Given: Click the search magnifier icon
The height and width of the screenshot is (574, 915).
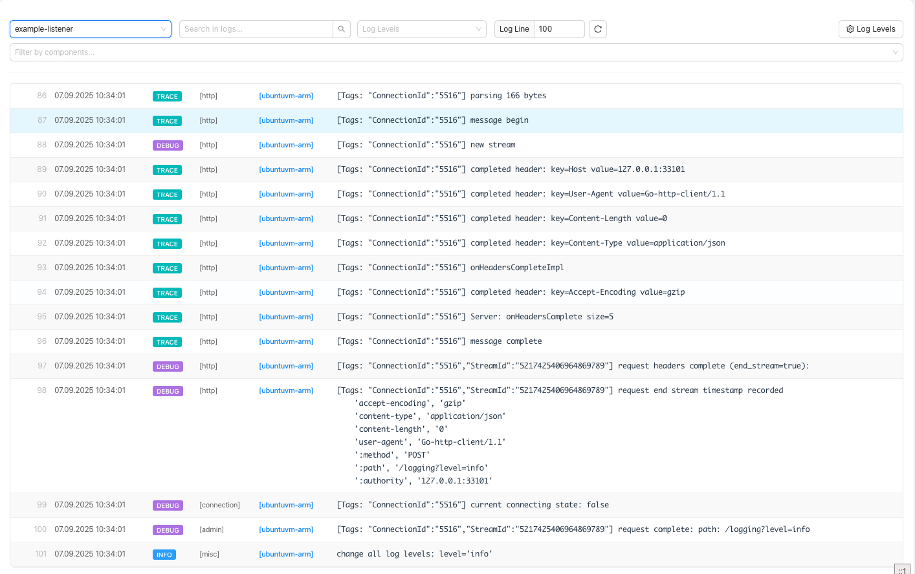Looking at the screenshot, I should [342, 28].
